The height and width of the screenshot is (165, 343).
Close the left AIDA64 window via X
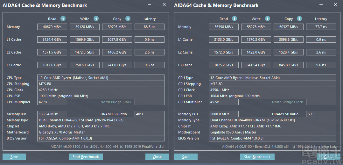pos(164,4)
